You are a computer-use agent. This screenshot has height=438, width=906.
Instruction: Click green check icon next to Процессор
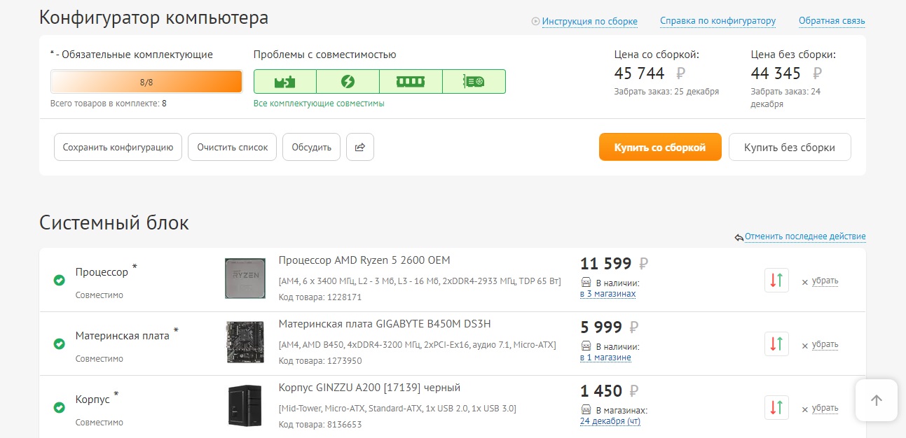coord(60,281)
